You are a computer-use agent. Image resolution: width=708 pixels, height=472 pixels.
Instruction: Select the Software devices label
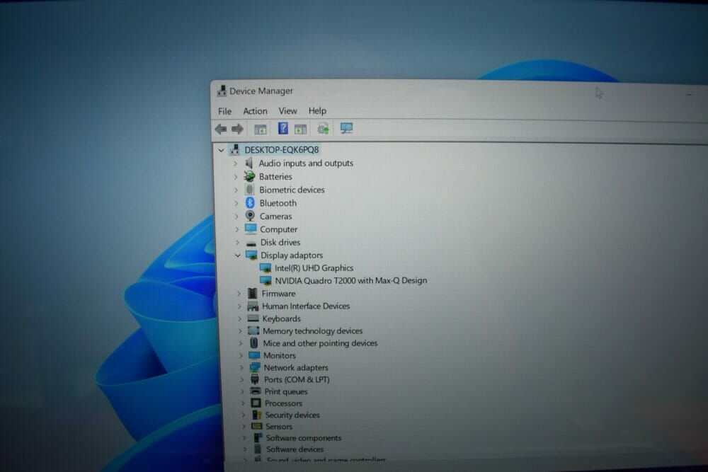tap(295, 449)
